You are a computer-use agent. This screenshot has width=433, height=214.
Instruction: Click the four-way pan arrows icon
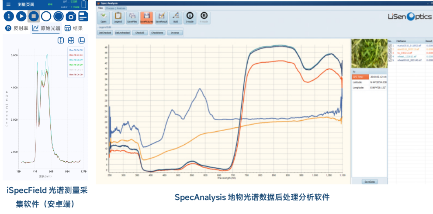[71, 41]
